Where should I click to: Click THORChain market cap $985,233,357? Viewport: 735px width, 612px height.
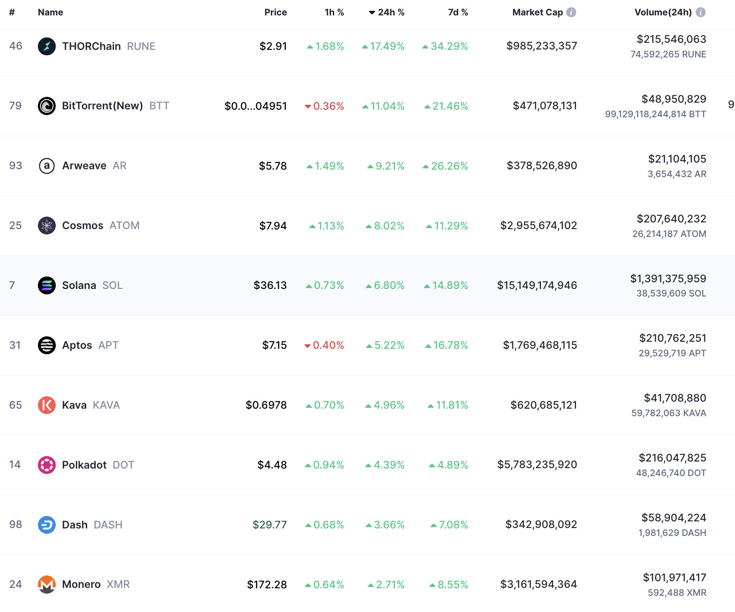click(541, 46)
